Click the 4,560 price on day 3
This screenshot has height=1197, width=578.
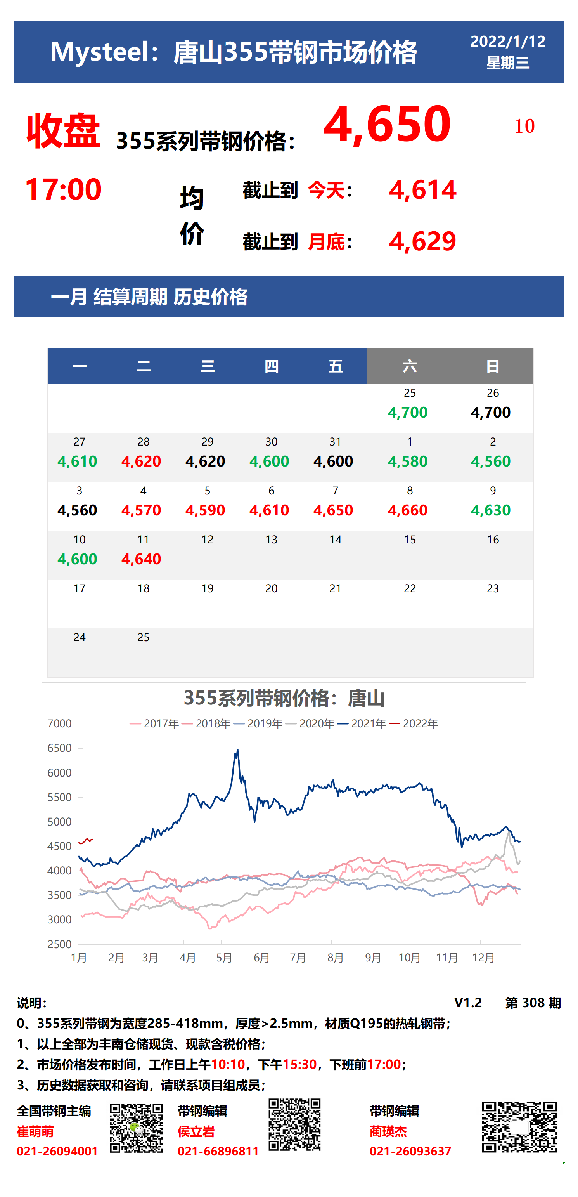78,510
